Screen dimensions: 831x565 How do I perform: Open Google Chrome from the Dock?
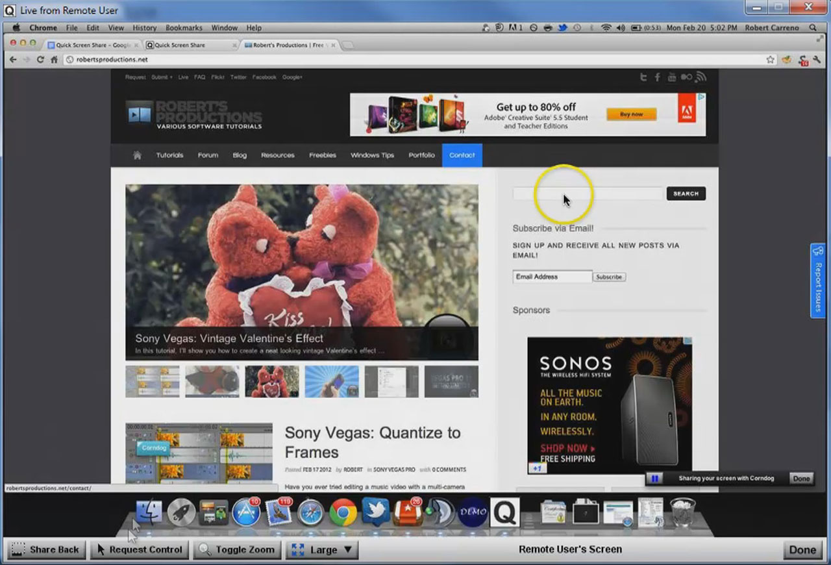point(343,512)
